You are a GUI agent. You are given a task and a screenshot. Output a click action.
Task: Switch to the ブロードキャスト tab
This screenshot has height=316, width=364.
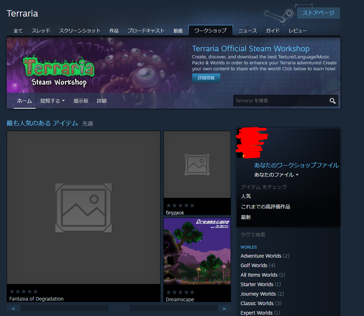tap(146, 31)
